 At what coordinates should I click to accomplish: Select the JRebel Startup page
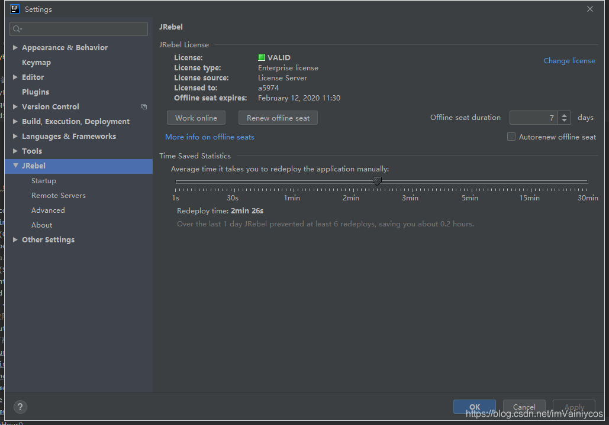tap(44, 181)
